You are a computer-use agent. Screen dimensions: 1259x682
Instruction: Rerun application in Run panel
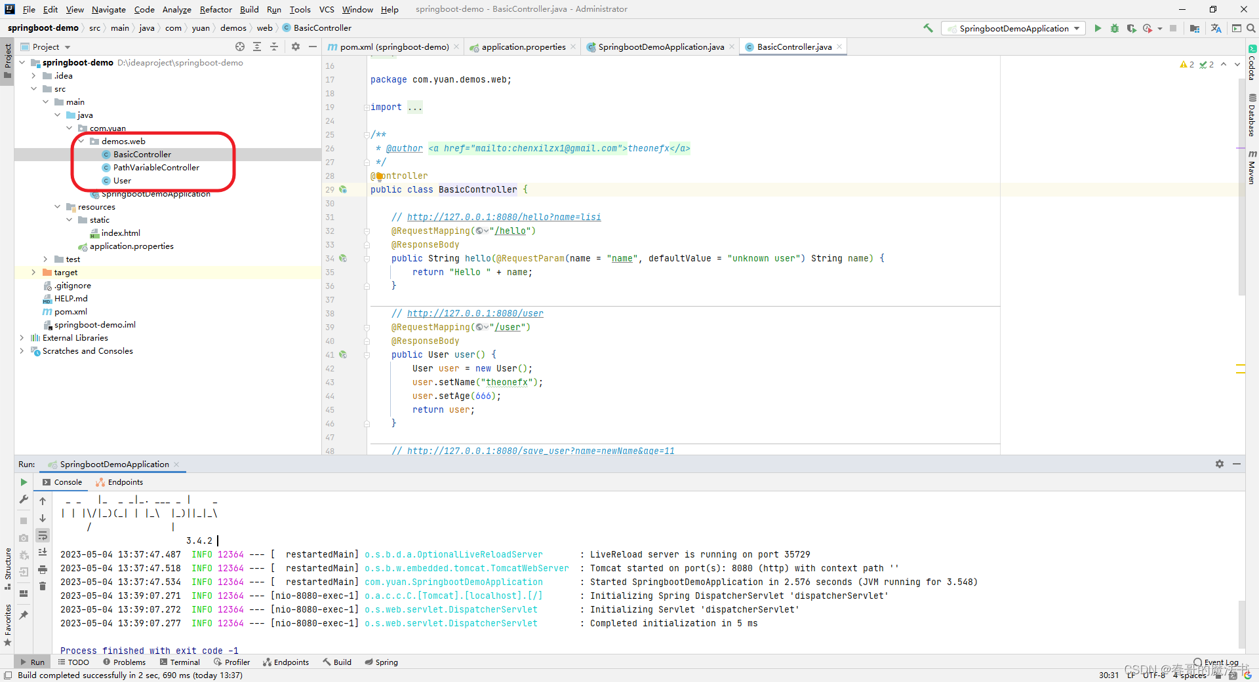point(24,482)
